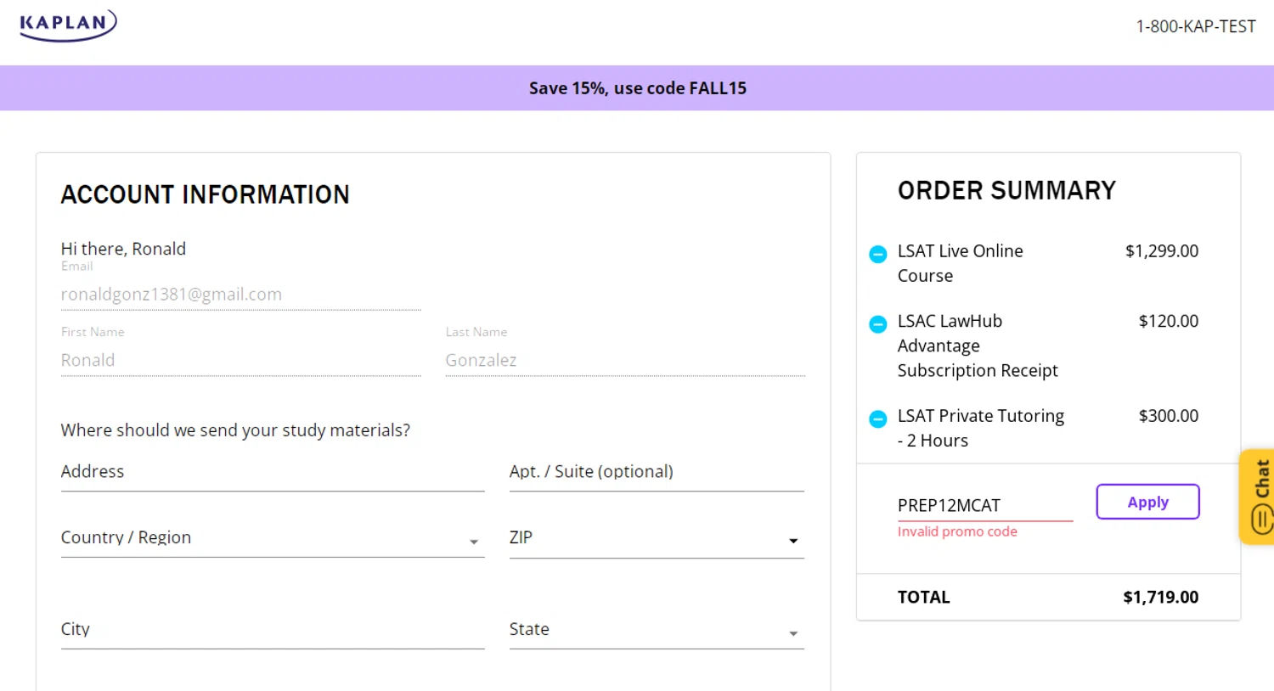Remove LSAT Live Online Course item
This screenshot has height=691, width=1274.
coord(878,254)
